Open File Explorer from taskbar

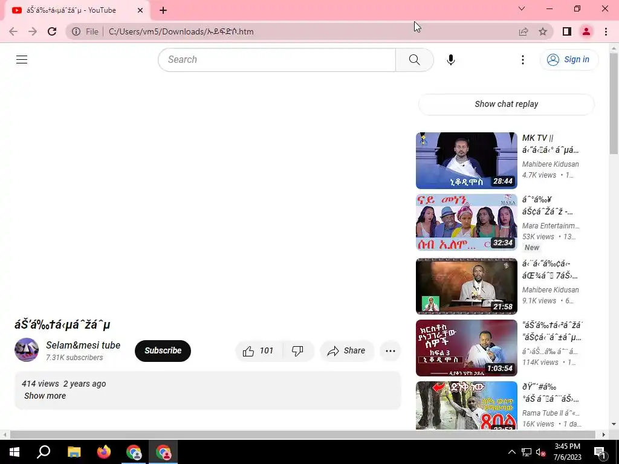point(74,452)
